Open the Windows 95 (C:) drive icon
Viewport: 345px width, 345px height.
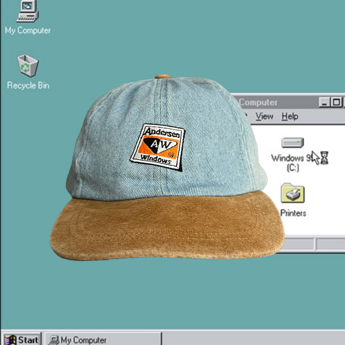tap(293, 143)
